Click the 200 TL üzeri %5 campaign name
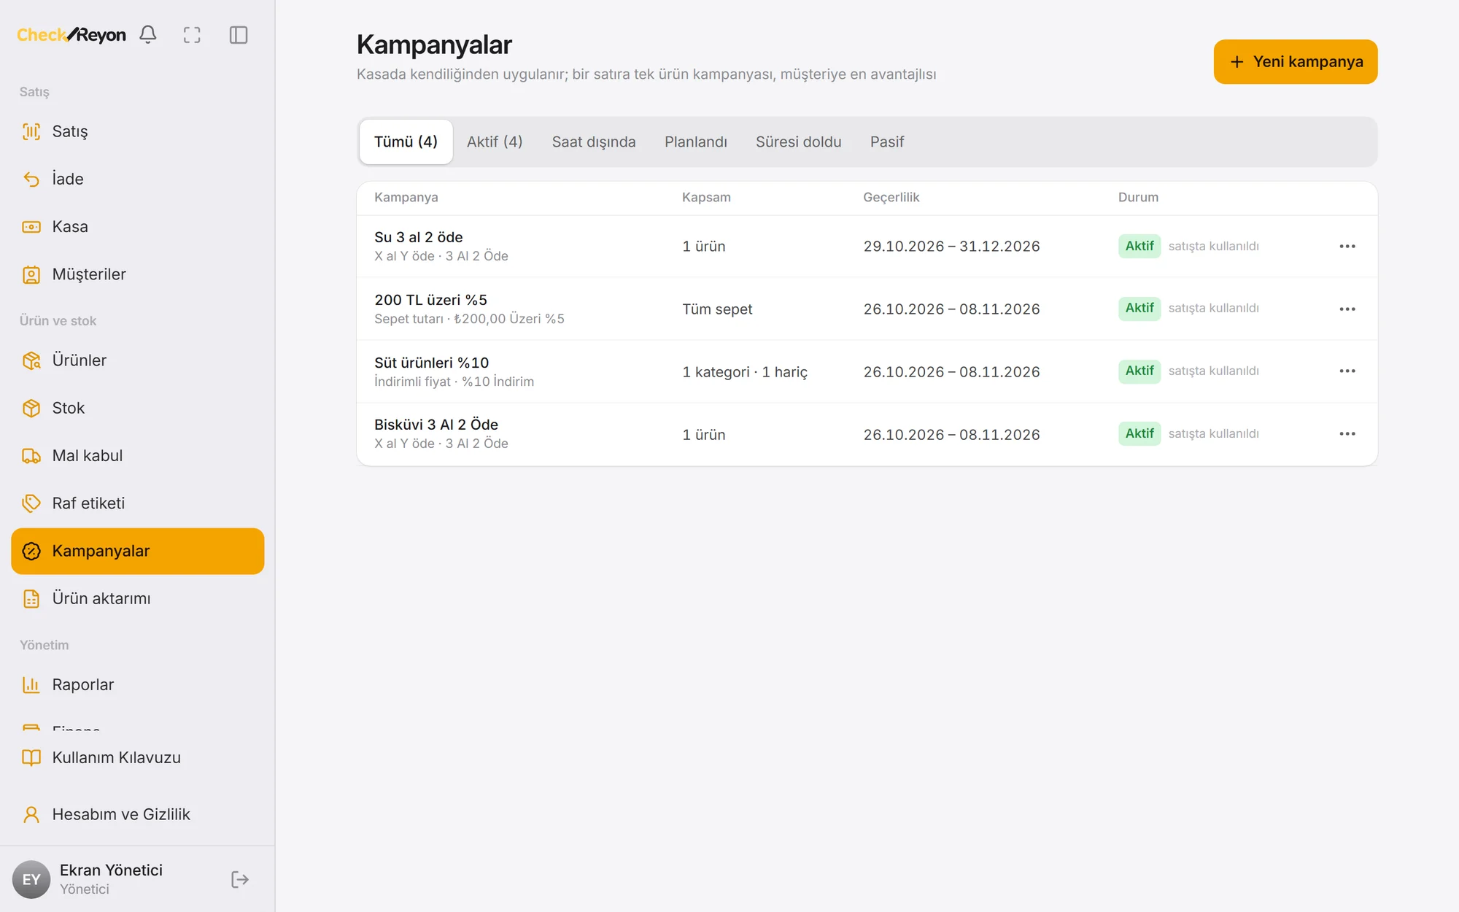 point(430,300)
